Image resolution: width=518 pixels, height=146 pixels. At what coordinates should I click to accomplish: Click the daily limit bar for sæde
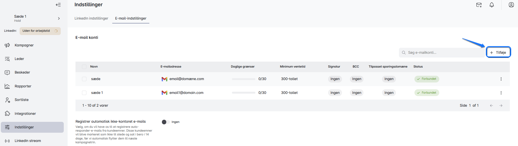point(243,79)
